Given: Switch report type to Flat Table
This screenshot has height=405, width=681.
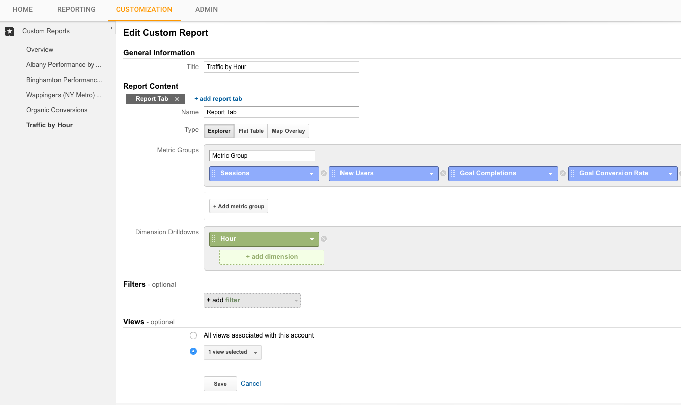Looking at the screenshot, I should [251, 131].
